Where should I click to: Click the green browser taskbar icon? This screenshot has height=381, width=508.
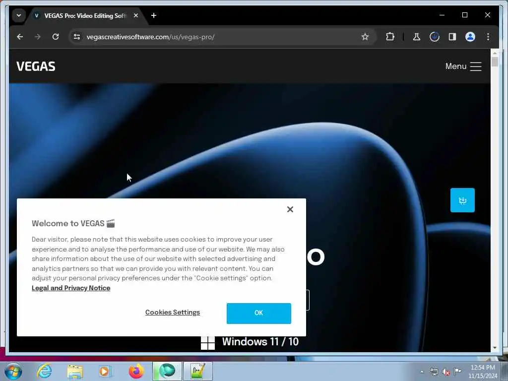[167, 371]
